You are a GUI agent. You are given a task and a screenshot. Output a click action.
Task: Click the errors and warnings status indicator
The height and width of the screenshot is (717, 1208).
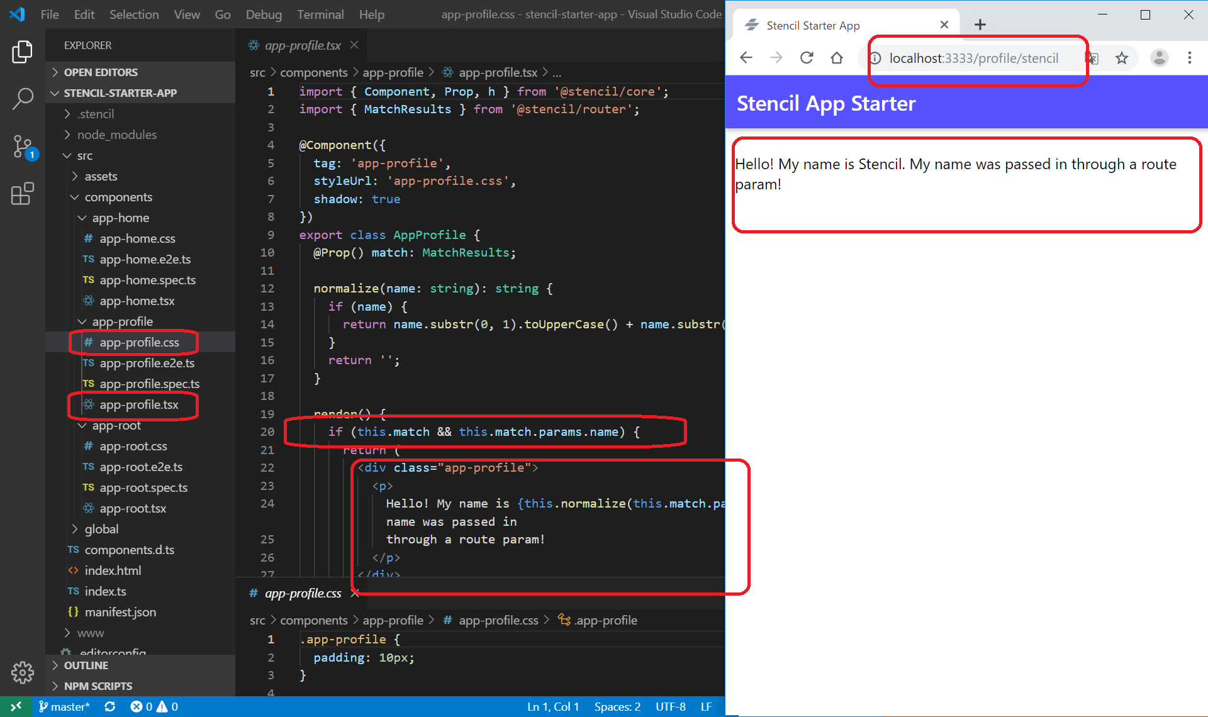pos(154,706)
